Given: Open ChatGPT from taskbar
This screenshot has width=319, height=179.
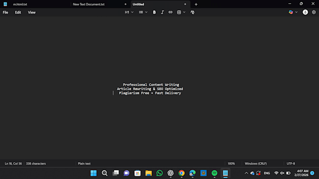Looking at the screenshot, I should click(x=170, y=173).
